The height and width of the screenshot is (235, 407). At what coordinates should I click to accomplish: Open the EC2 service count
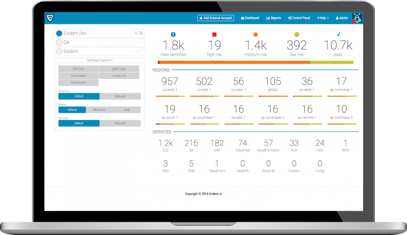point(165,145)
